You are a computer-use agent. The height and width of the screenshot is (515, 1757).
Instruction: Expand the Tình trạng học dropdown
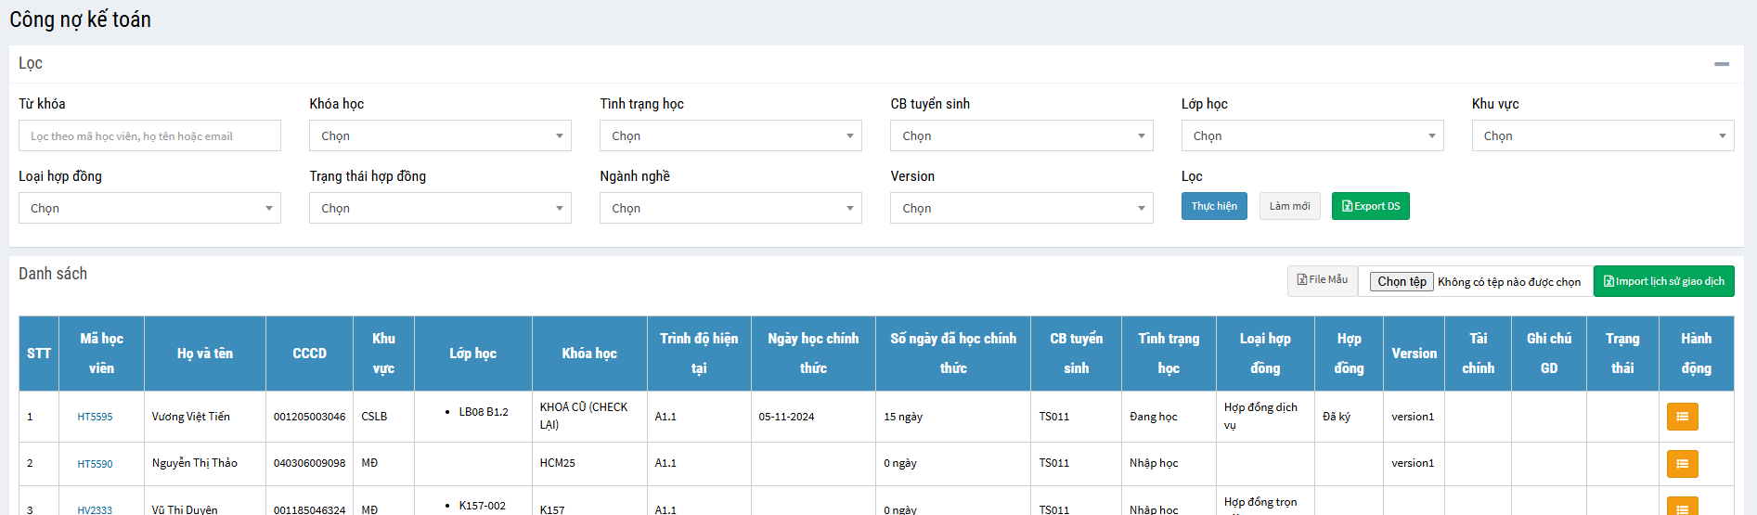click(x=730, y=135)
